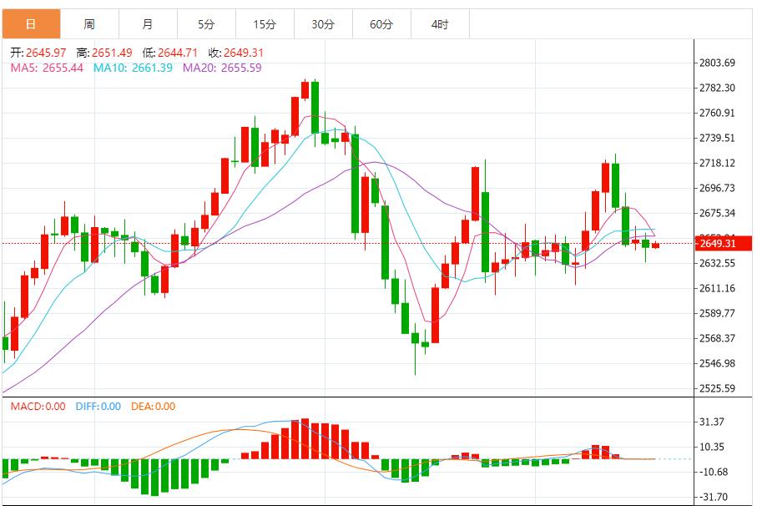Click the DIFF value label
The image size is (757, 506).
[98, 407]
